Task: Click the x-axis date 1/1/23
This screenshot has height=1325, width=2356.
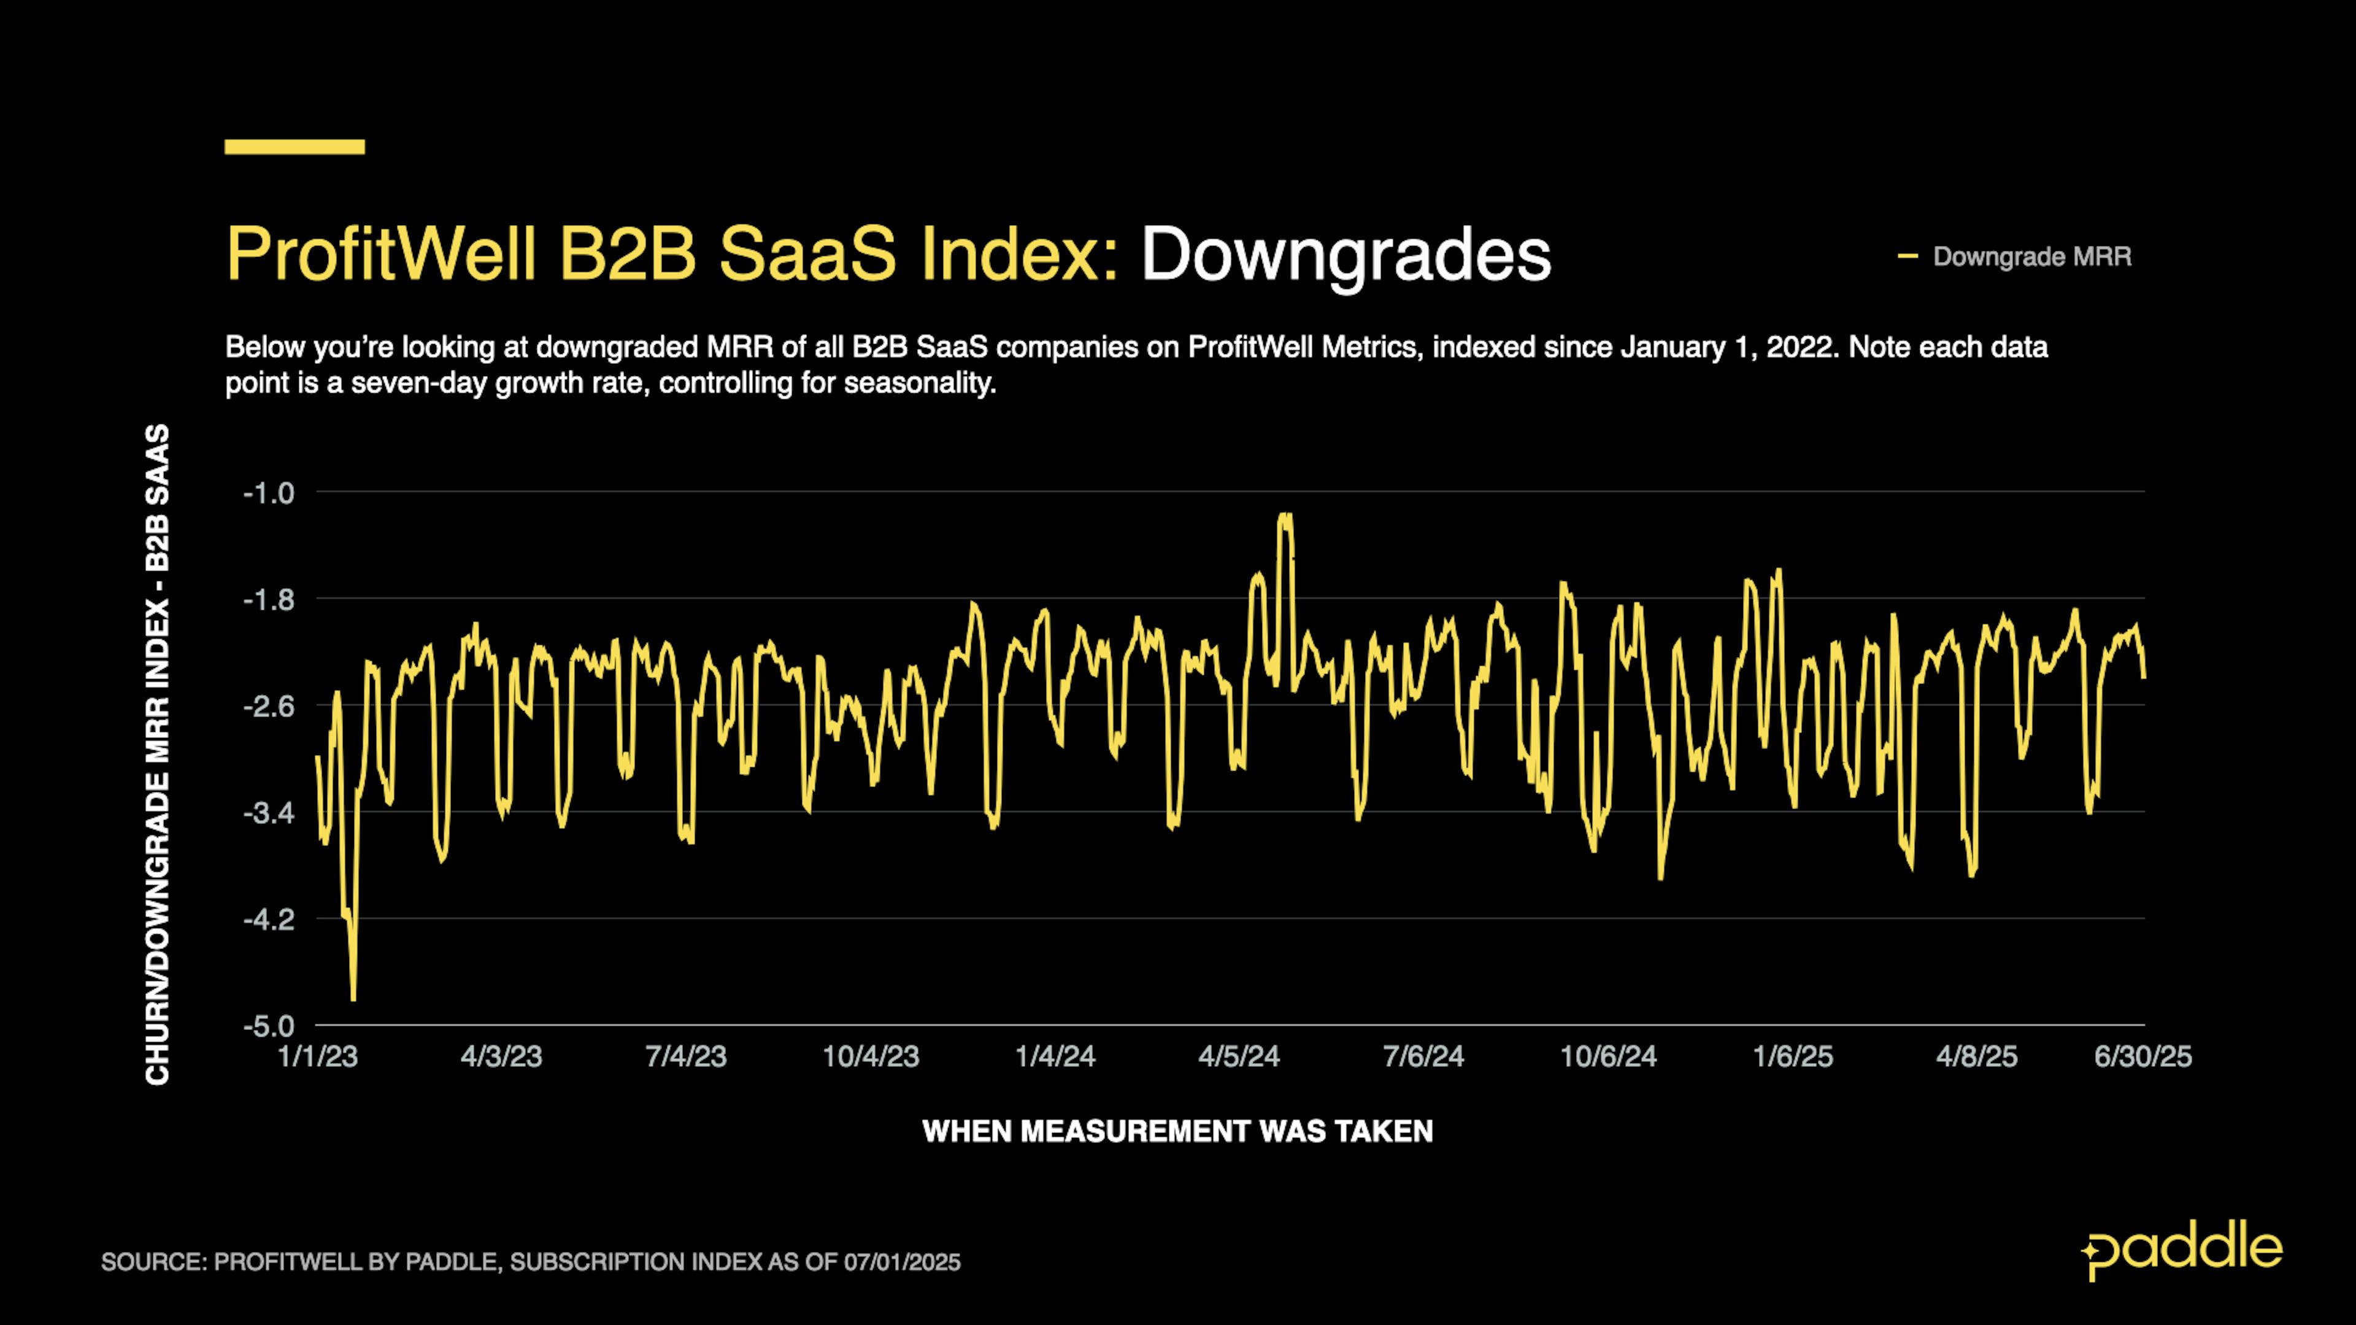Action: (317, 1057)
